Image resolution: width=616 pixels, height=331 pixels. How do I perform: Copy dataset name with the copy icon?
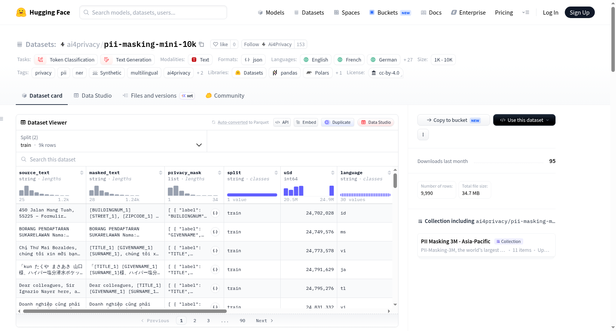201,44
